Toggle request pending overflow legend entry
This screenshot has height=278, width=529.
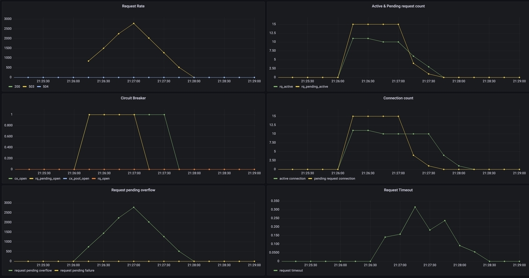(33, 271)
